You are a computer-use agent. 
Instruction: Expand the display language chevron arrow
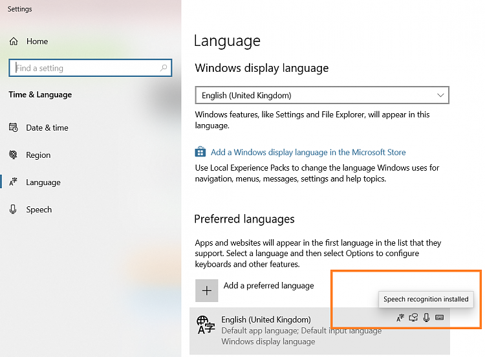point(440,95)
